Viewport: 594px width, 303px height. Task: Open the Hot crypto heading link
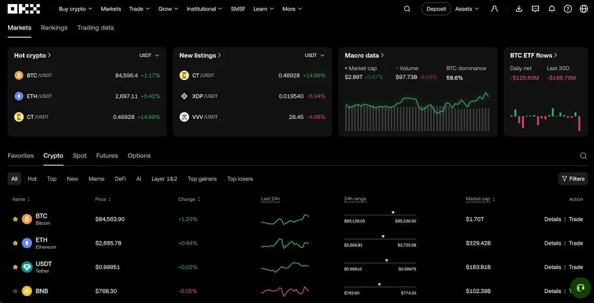[x=32, y=55]
